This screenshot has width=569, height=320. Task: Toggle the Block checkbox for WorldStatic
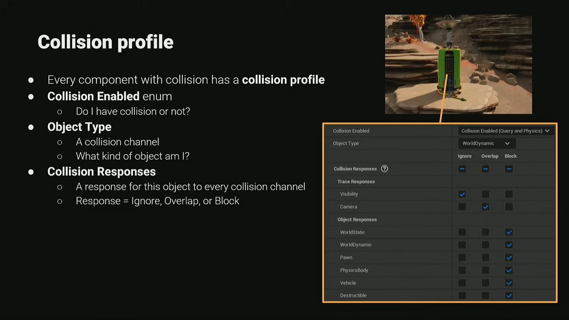pyautogui.click(x=509, y=232)
